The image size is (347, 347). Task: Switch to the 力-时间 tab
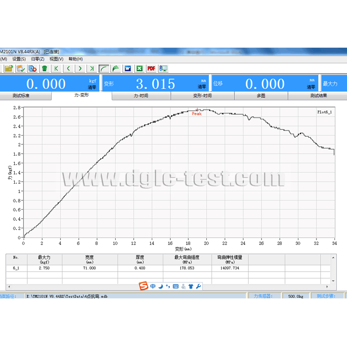tap(141, 96)
